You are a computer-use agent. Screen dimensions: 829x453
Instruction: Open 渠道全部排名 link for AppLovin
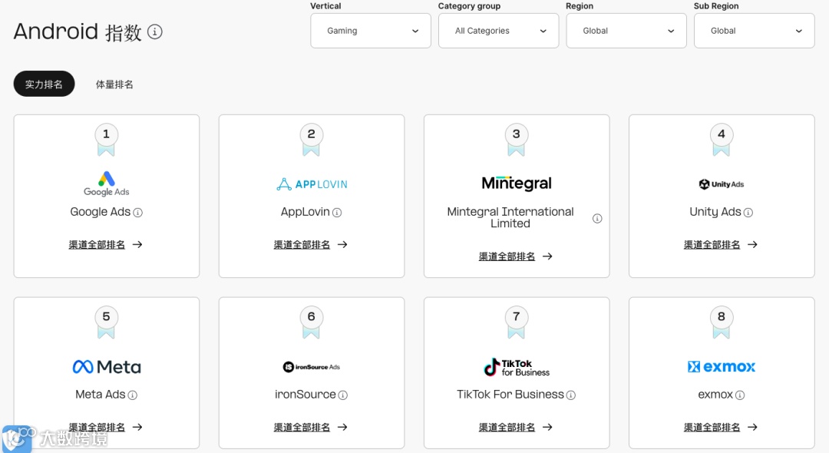click(x=310, y=245)
